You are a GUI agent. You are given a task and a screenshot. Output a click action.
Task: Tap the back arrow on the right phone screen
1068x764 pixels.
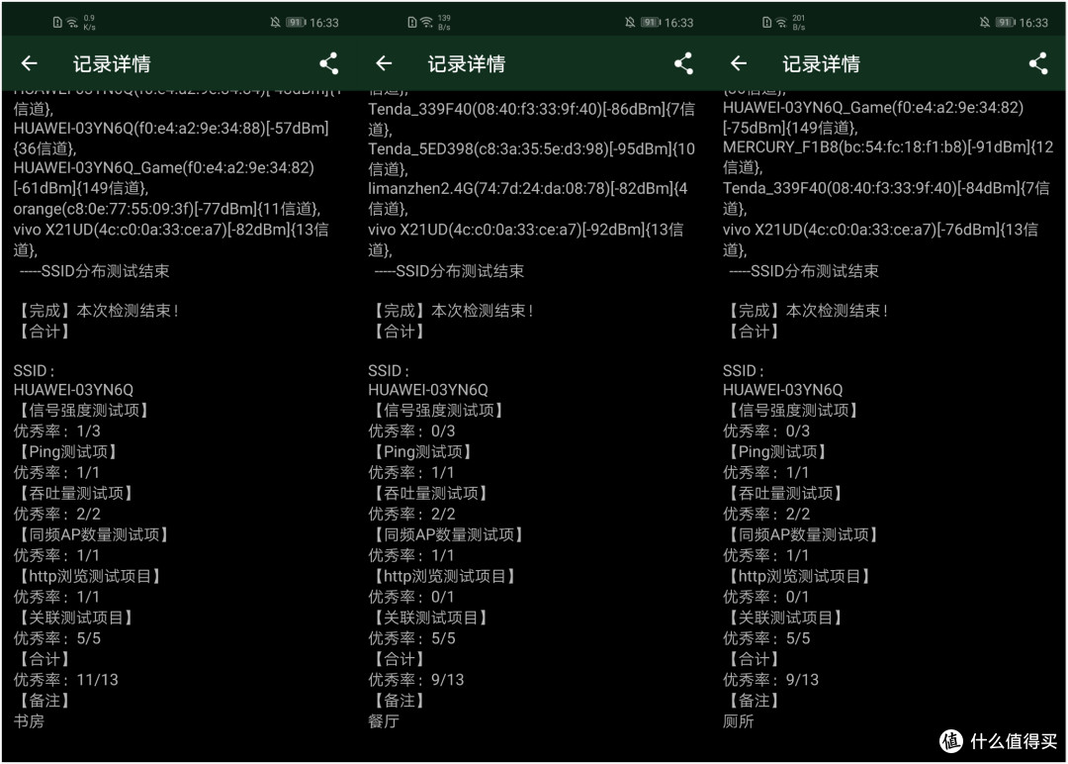(x=739, y=63)
